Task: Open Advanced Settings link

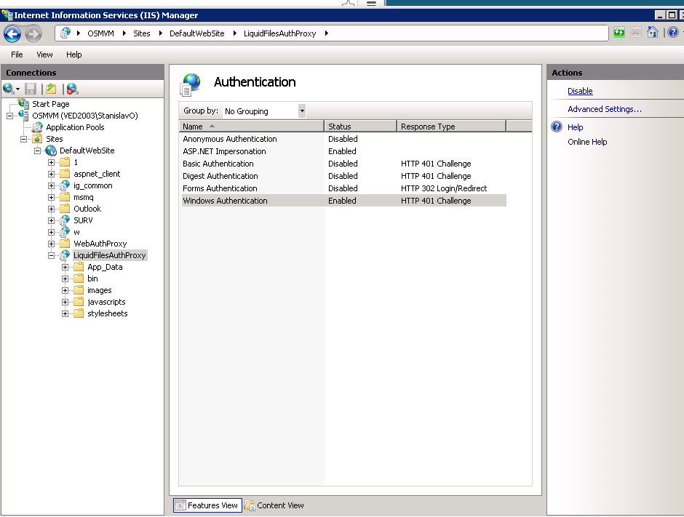Action: (604, 109)
